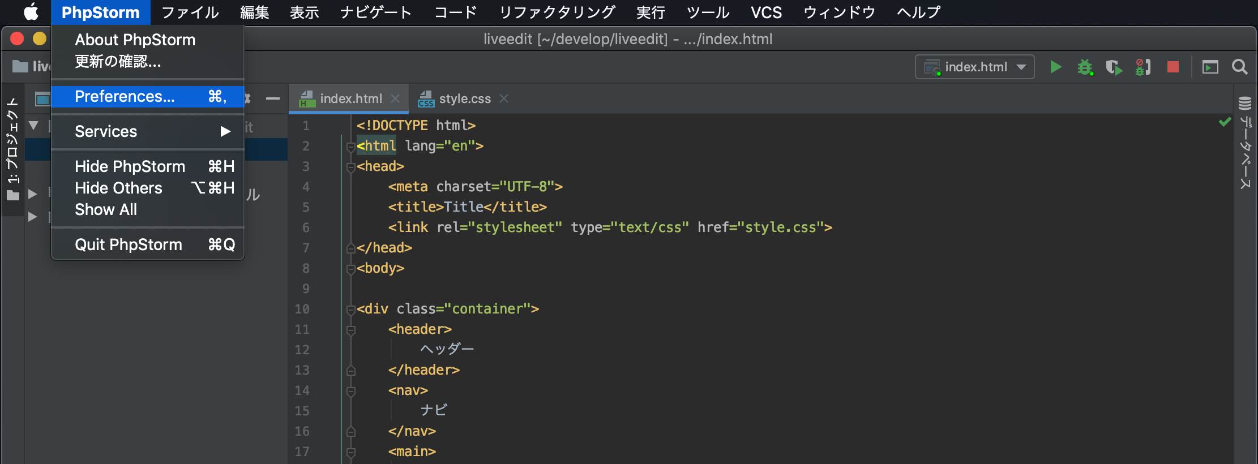Viewport: 1258px width, 464px height.
Task: Click the green inspection checkmark
Action: tap(1225, 122)
